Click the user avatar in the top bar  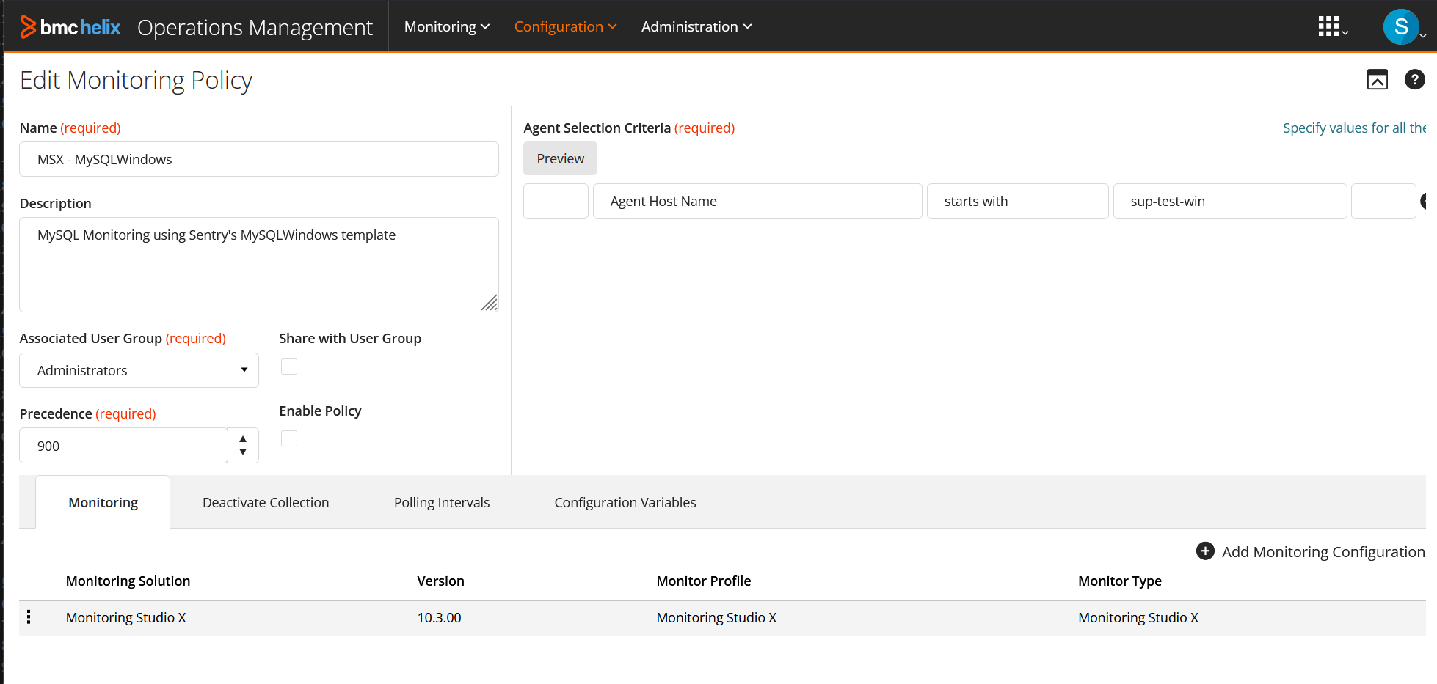coord(1400,26)
